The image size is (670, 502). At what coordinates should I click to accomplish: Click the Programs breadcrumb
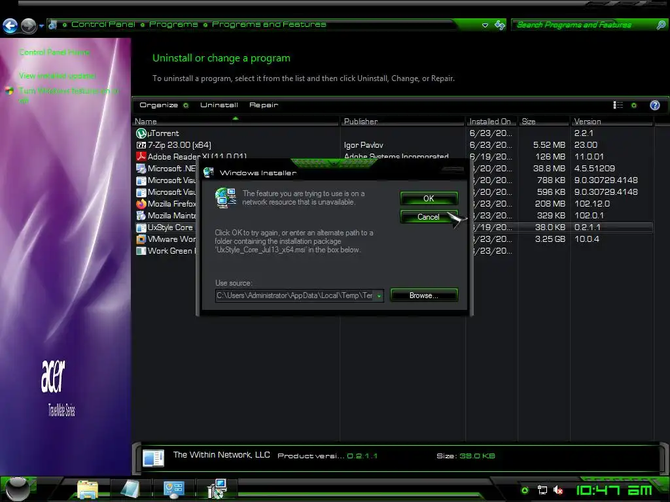173,24
